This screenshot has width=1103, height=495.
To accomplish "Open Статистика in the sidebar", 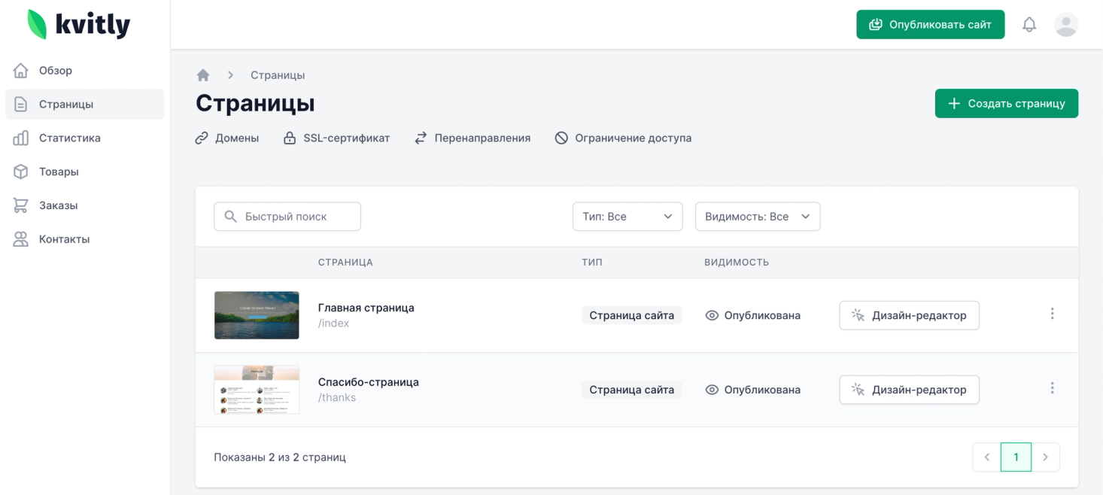I will (x=69, y=138).
